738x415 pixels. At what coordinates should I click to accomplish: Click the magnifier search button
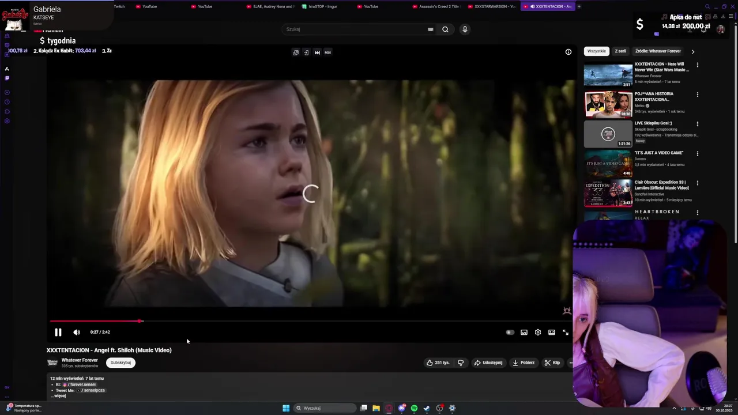[x=445, y=29]
